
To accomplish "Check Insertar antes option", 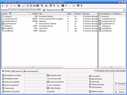I will pos(3,88).
